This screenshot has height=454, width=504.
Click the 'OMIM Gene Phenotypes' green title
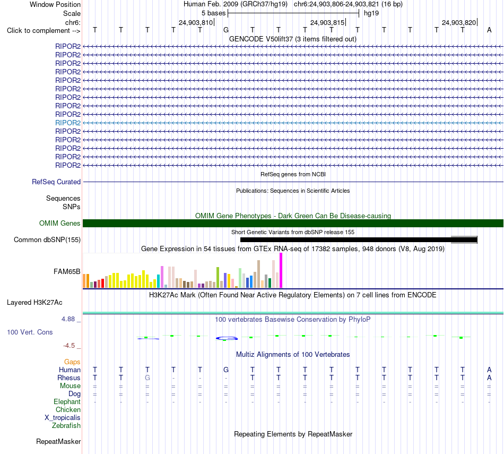tap(293, 216)
